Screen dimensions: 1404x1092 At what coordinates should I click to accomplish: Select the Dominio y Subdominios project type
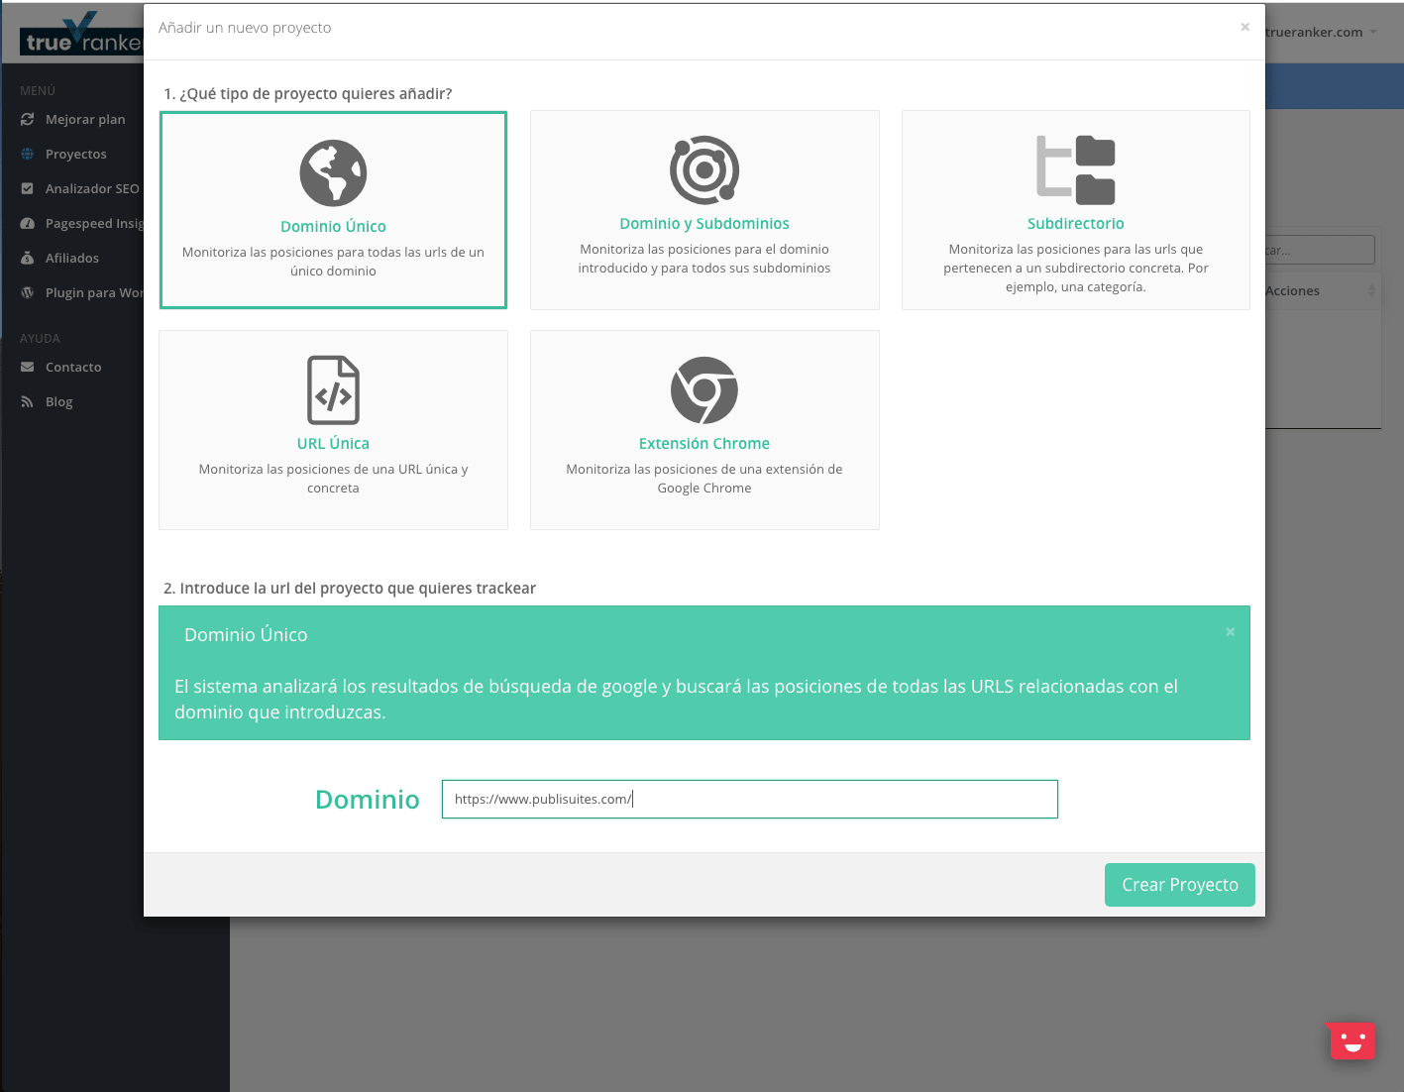(x=703, y=210)
